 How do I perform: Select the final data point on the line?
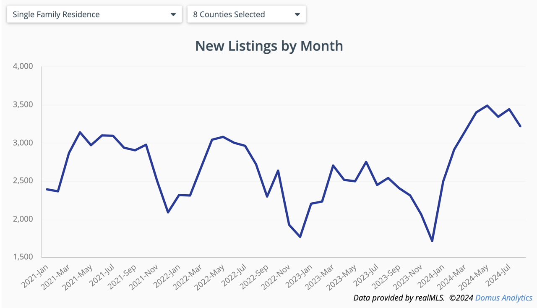click(x=520, y=126)
